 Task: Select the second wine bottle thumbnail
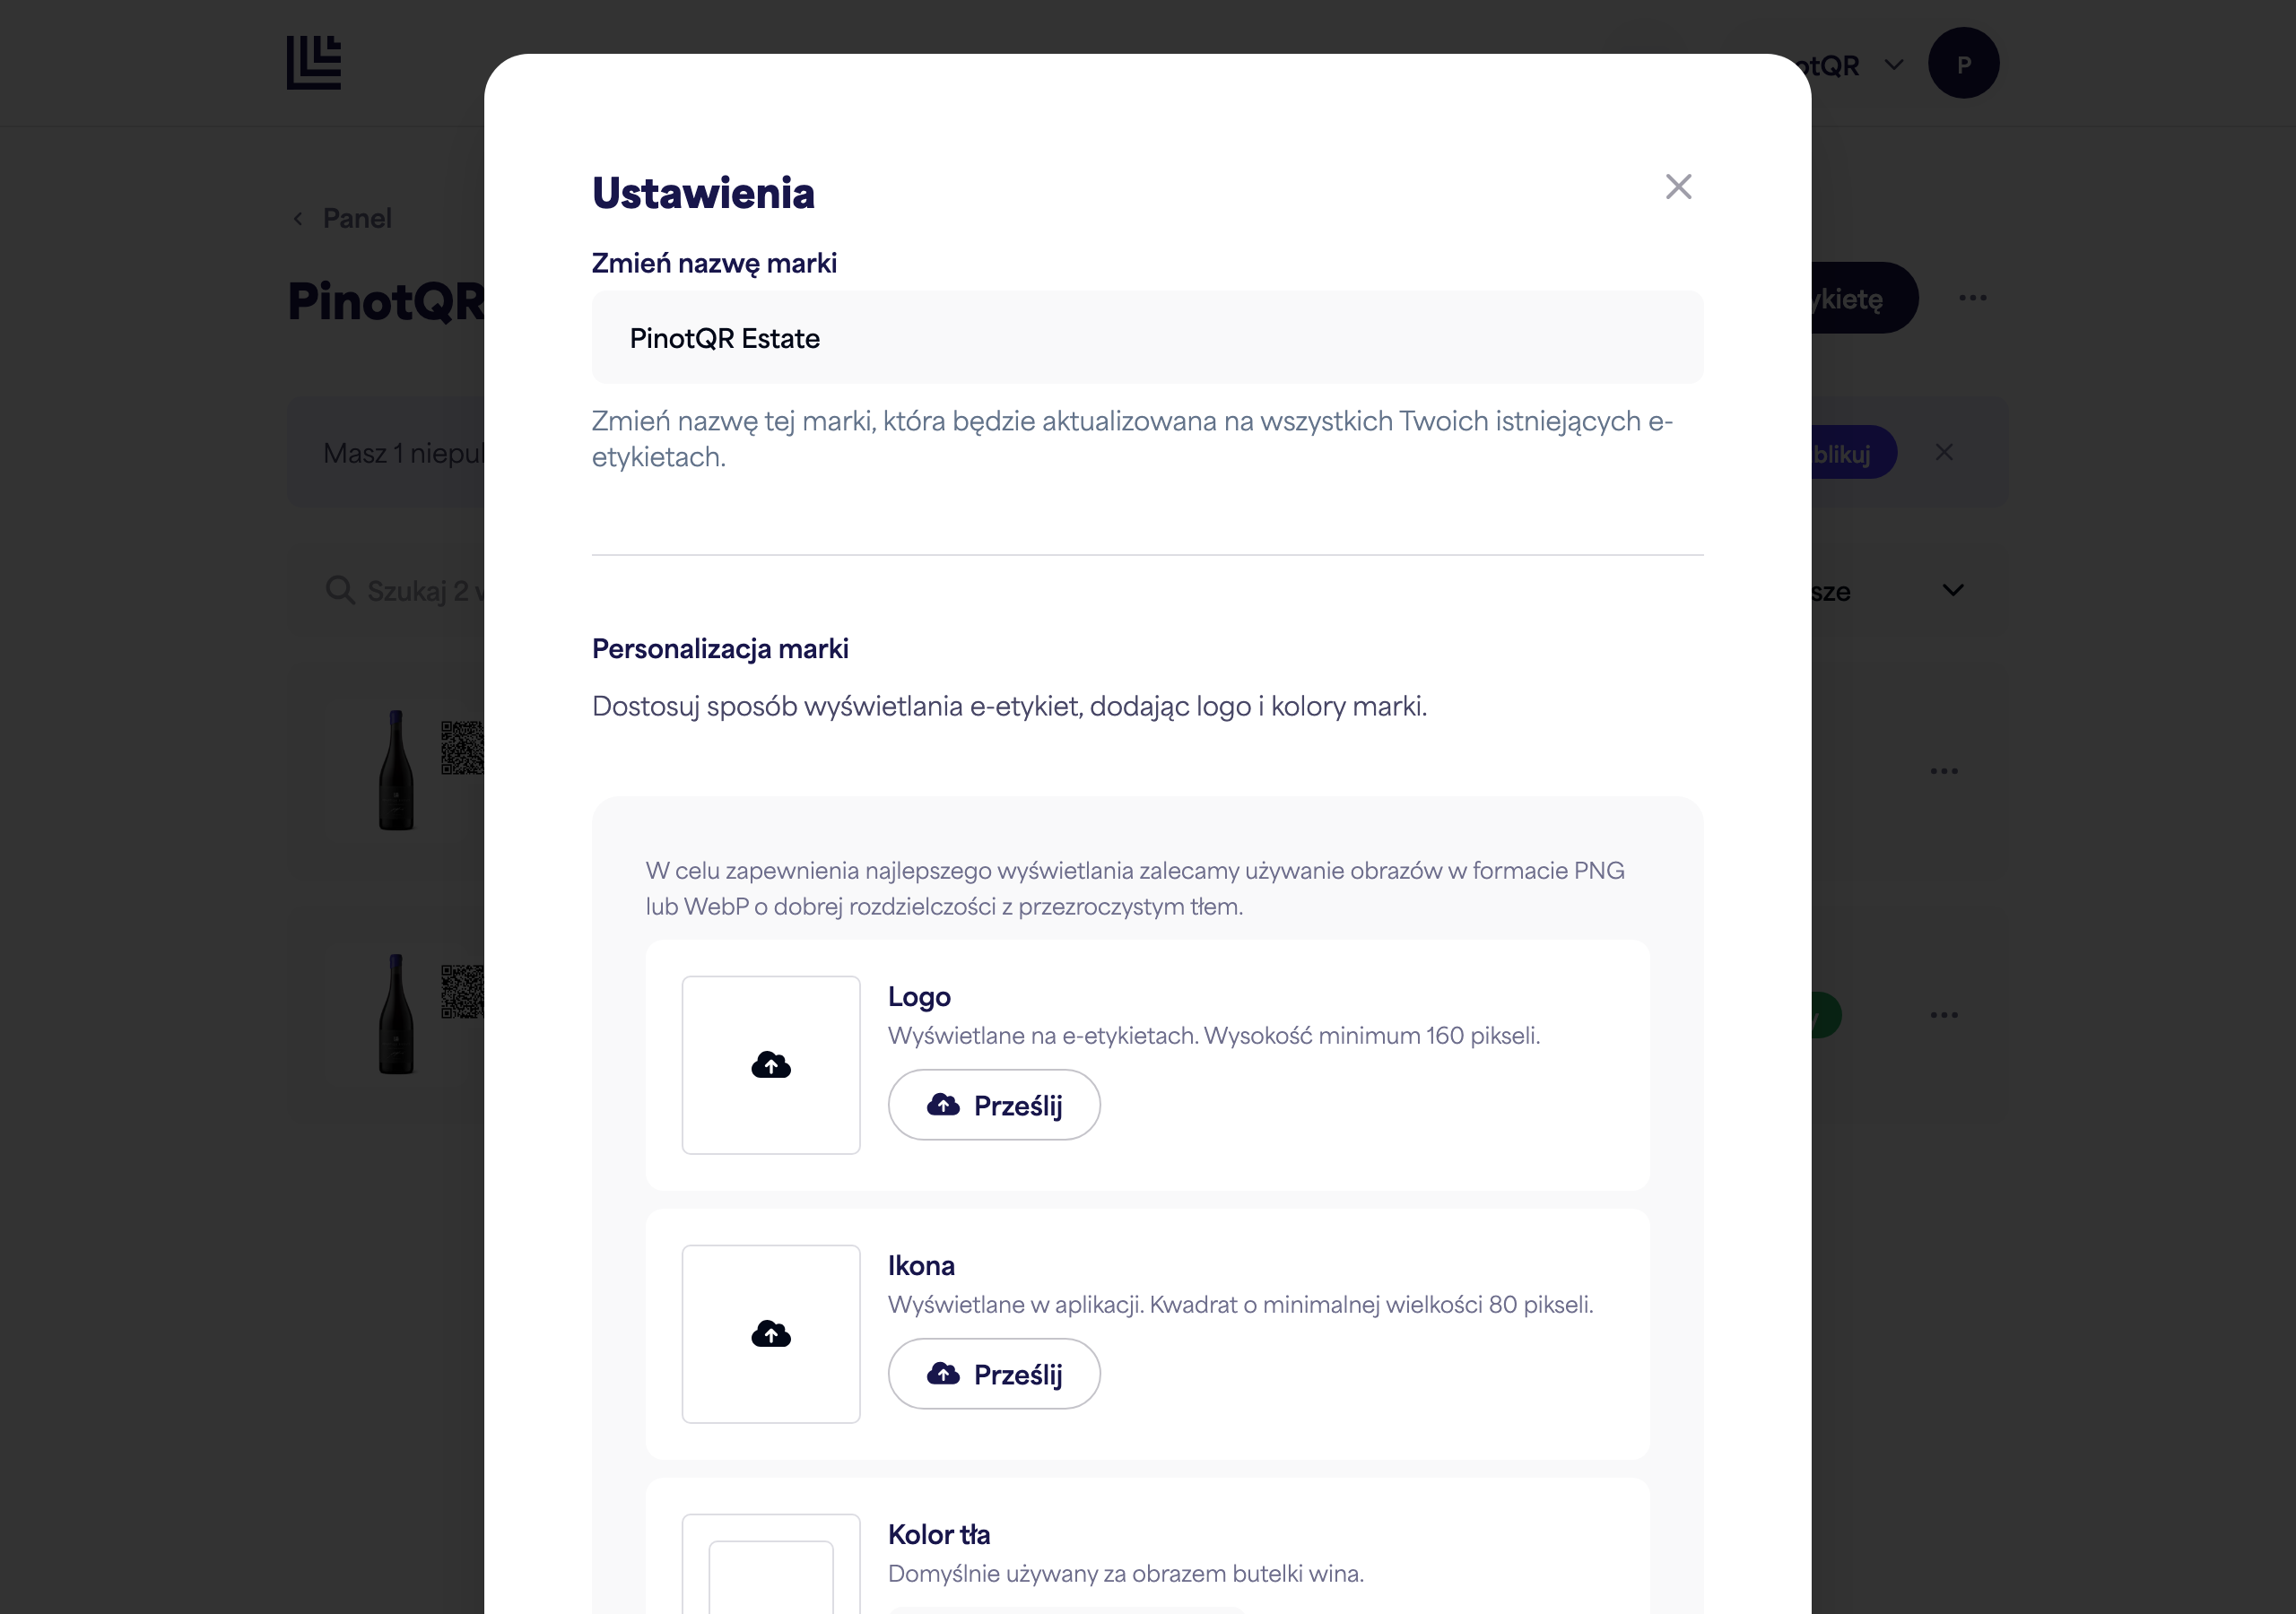coord(396,1014)
